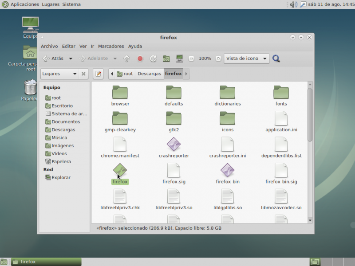Viewport: 355px width, 266px height.
Task: Open the Atrás history dropdown arrow
Action: click(71, 59)
